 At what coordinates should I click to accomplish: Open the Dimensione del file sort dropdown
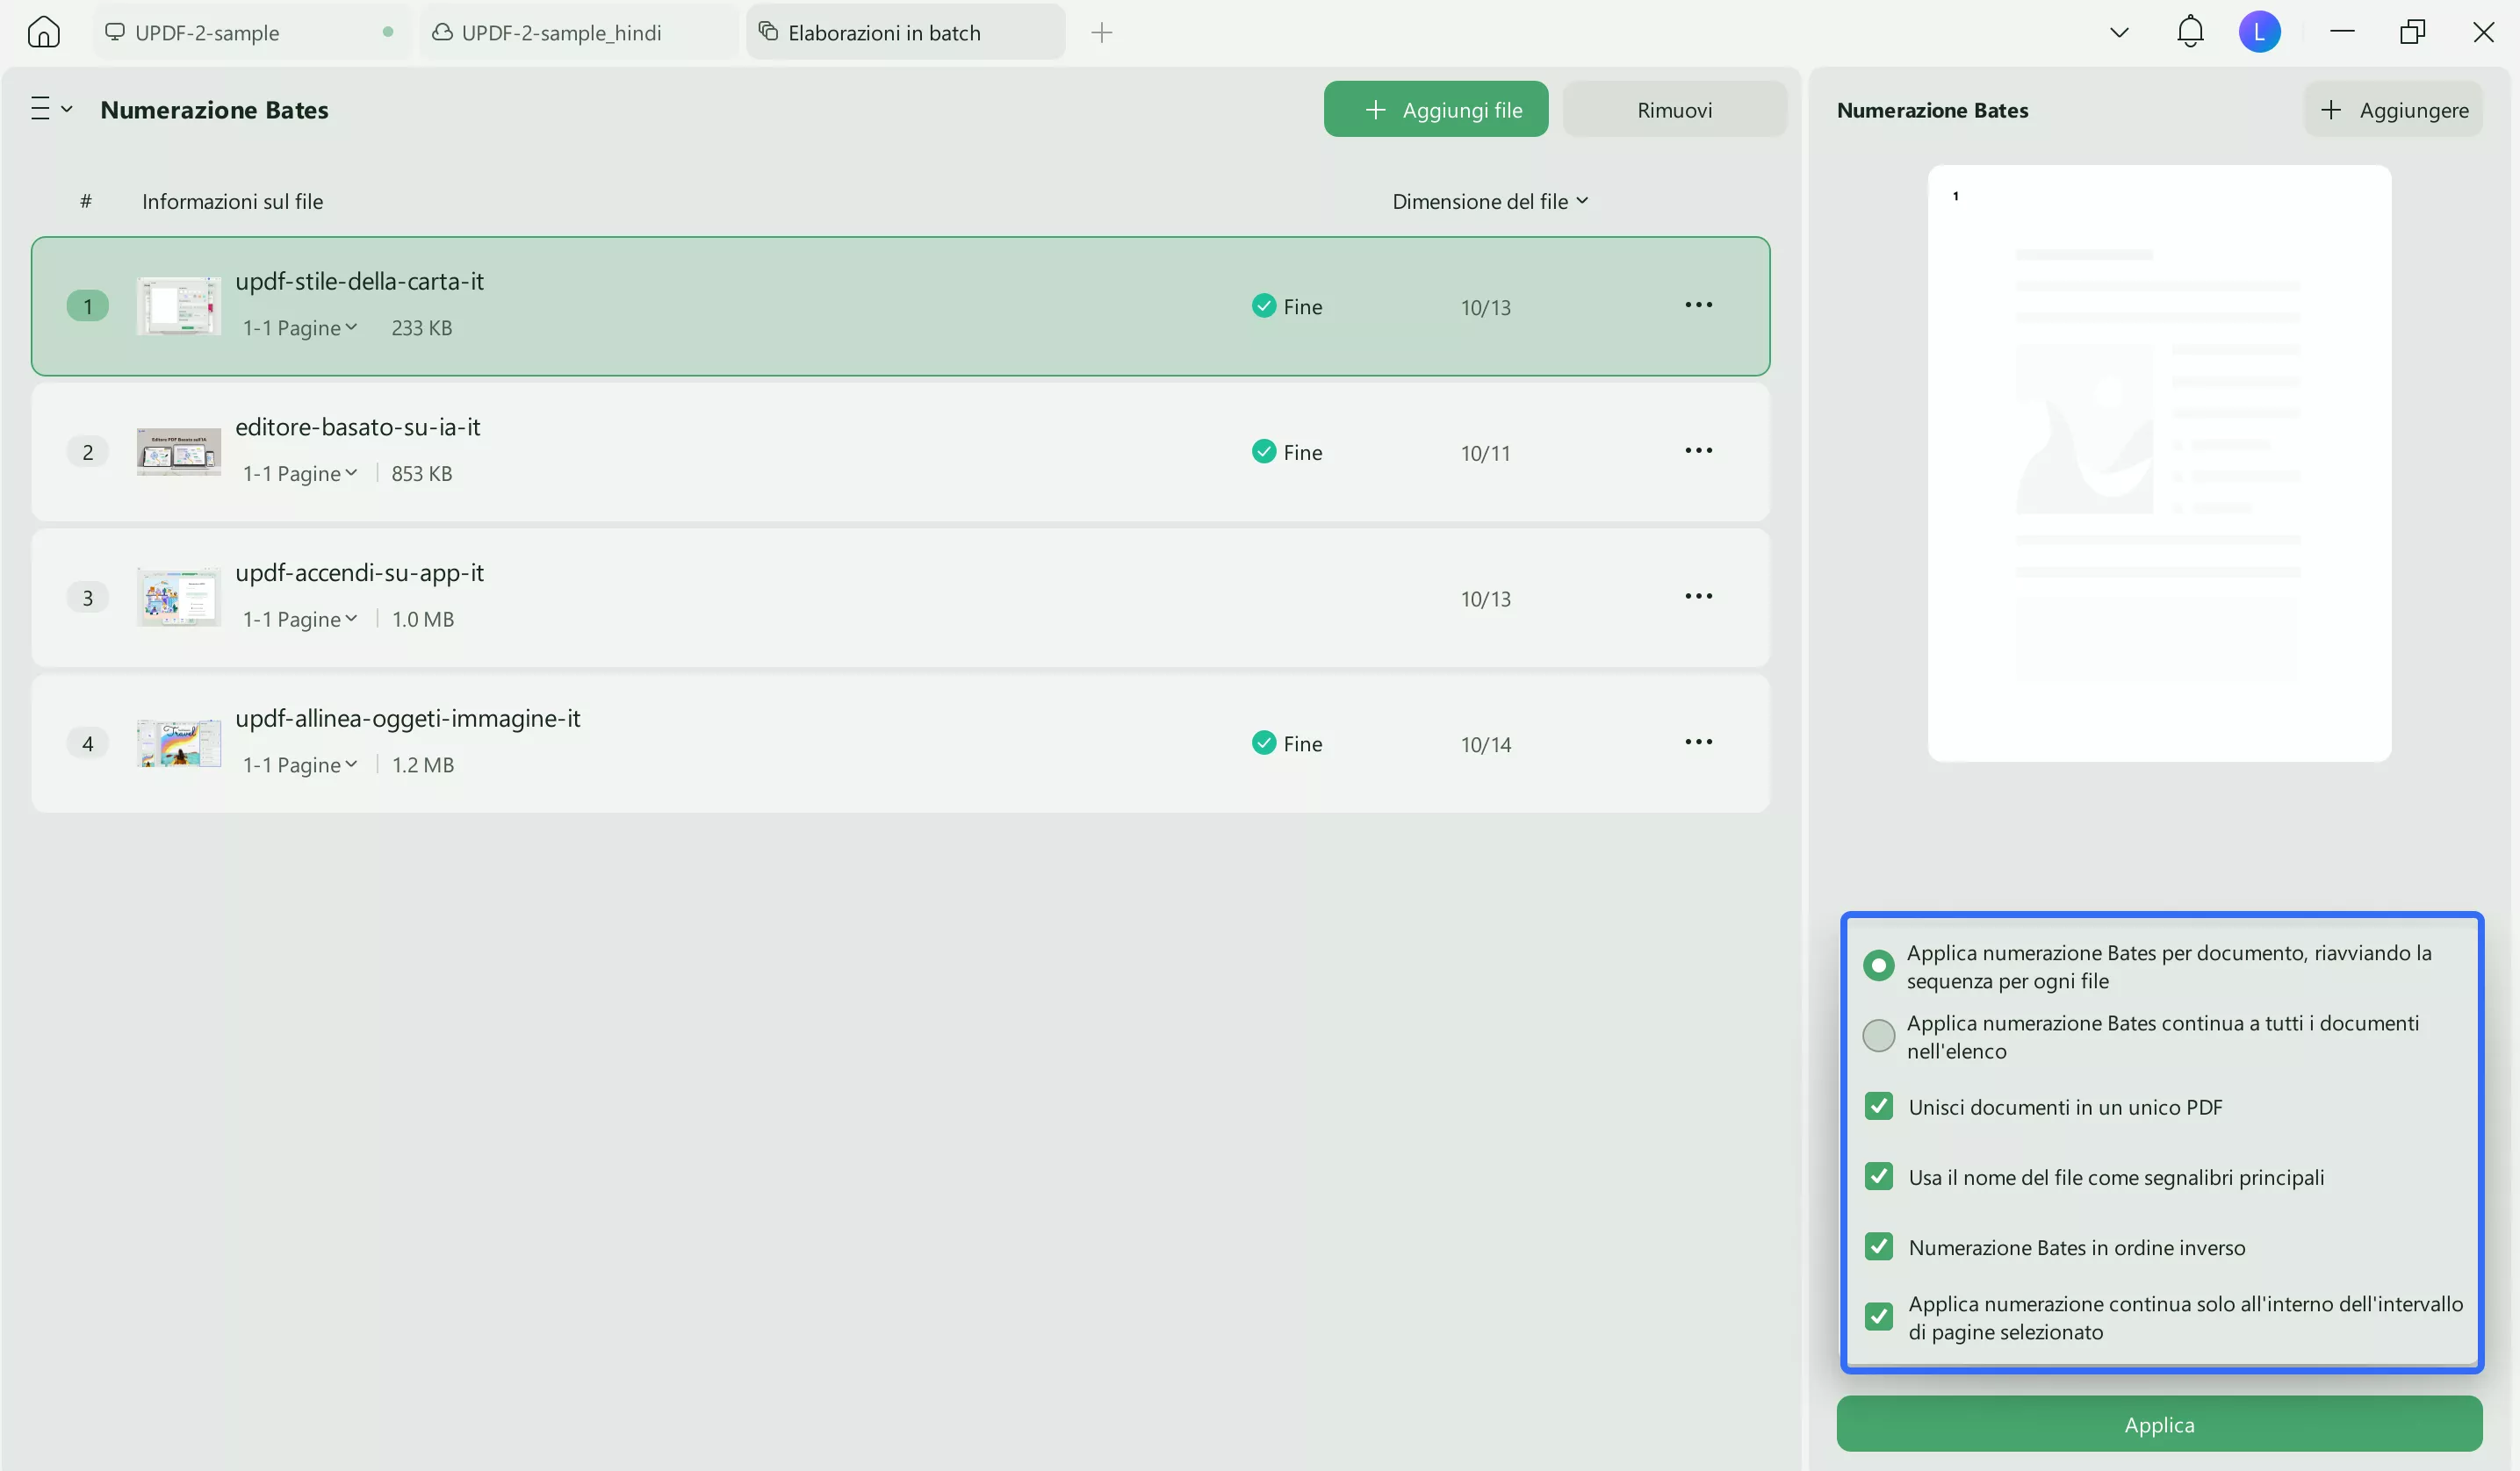pyautogui.click(x=1489, y=202)
